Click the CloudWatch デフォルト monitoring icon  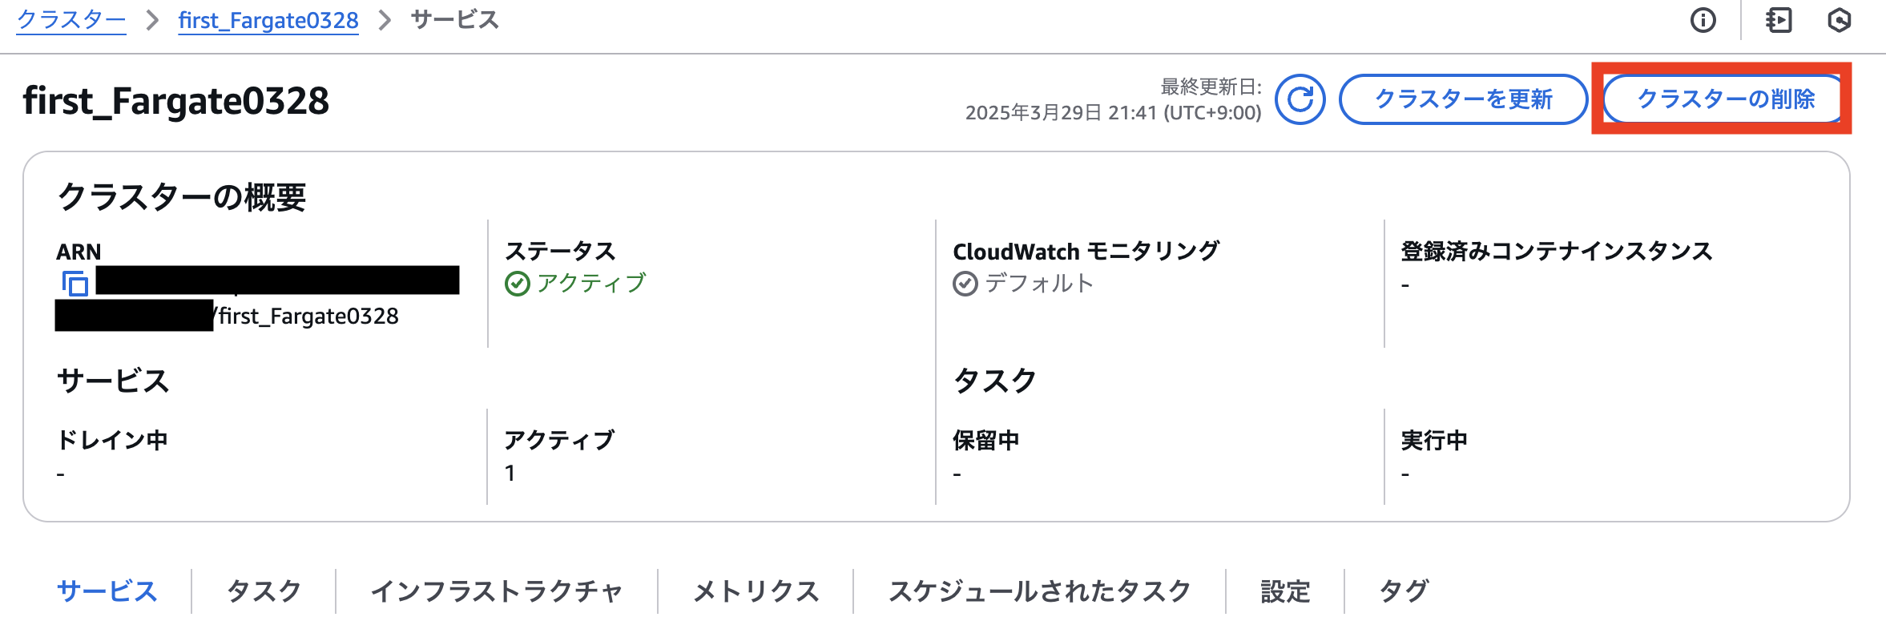coord(965,283)
